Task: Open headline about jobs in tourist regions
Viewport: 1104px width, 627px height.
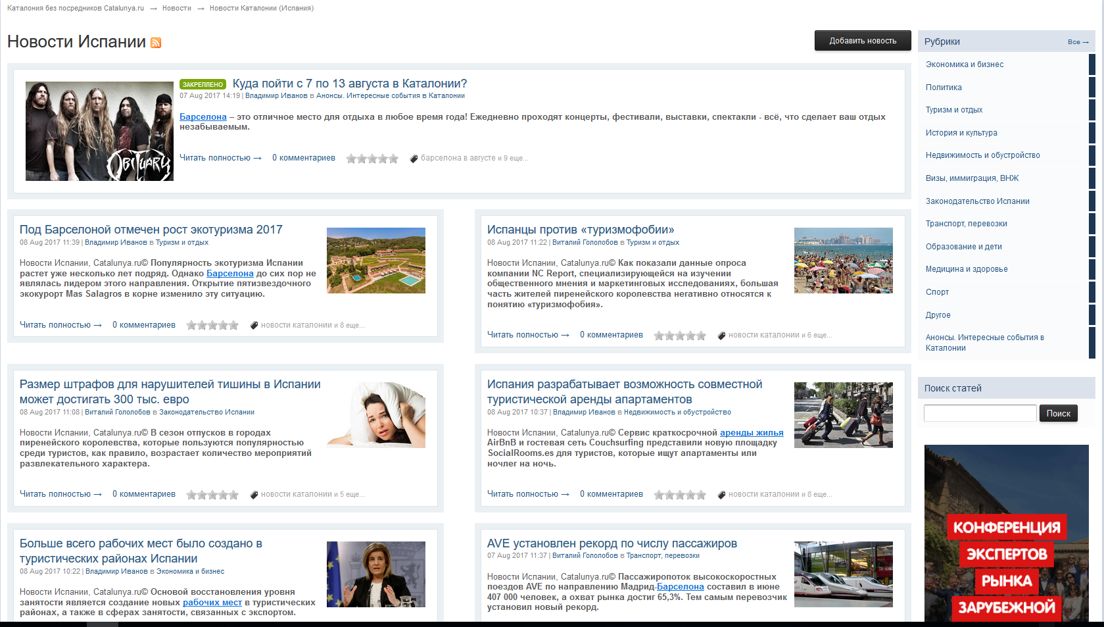Action: point(141,551)
